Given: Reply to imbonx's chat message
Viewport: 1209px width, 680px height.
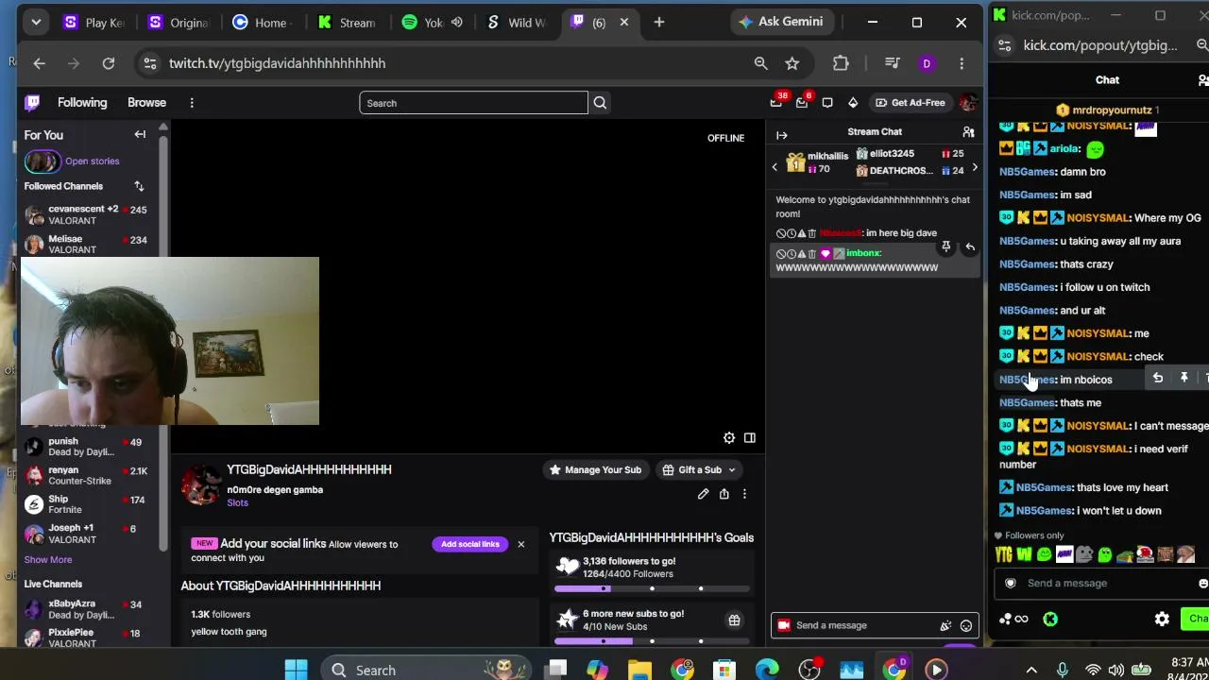Looking at the screenshot, I should [x=970, y=246].
